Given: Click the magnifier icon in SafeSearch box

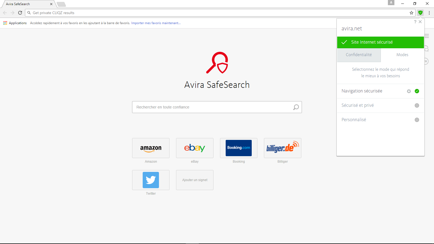Looking at the screenshot, I should (x=296, y=107).
